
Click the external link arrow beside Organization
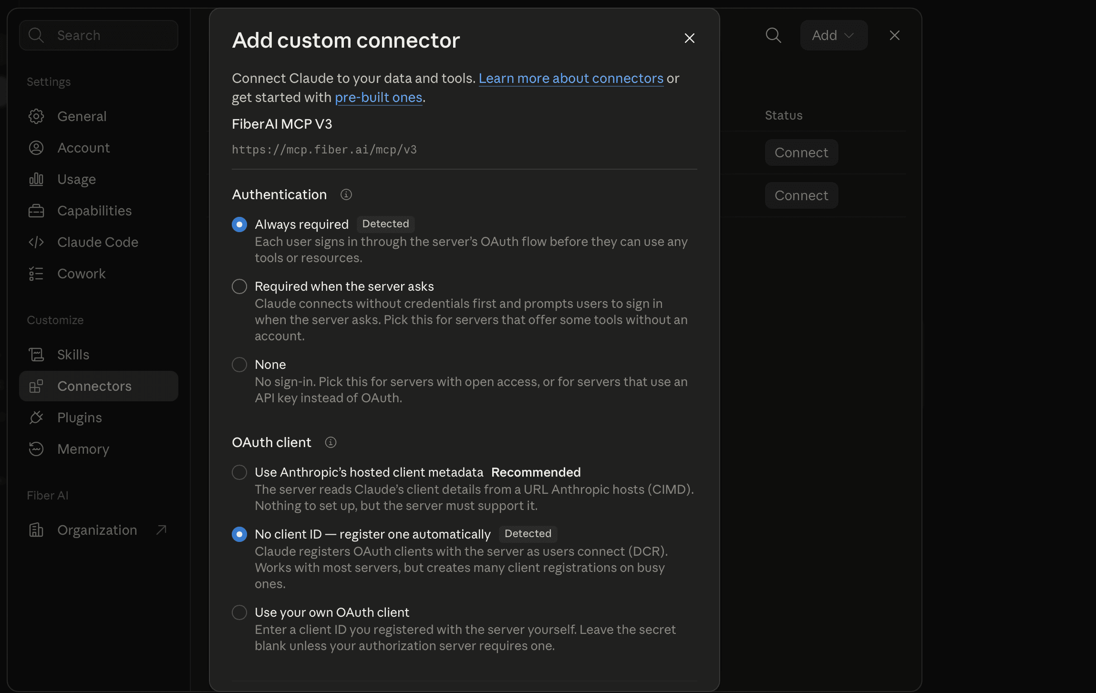point(161,530)
